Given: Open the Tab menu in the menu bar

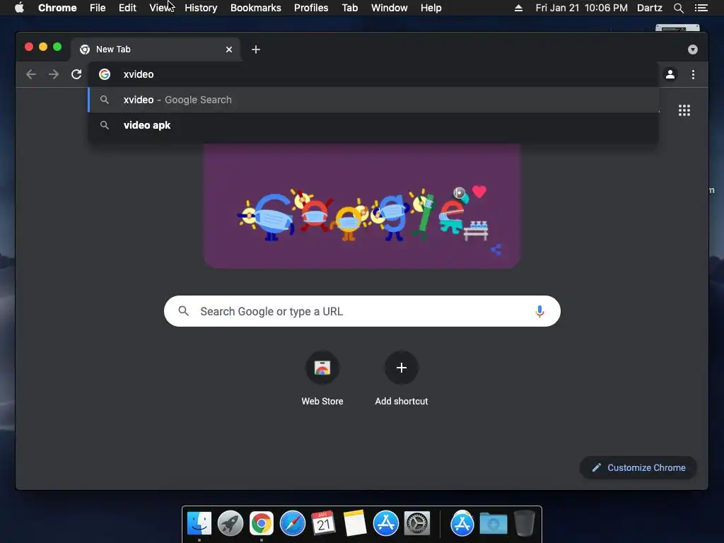Looking at the screenshot, I should (349, 8).
